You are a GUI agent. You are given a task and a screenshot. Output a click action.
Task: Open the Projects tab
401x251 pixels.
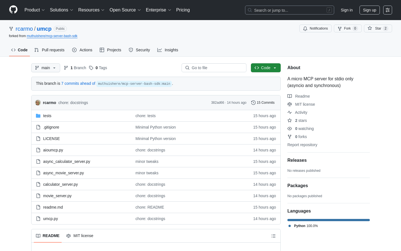point(111,50)
